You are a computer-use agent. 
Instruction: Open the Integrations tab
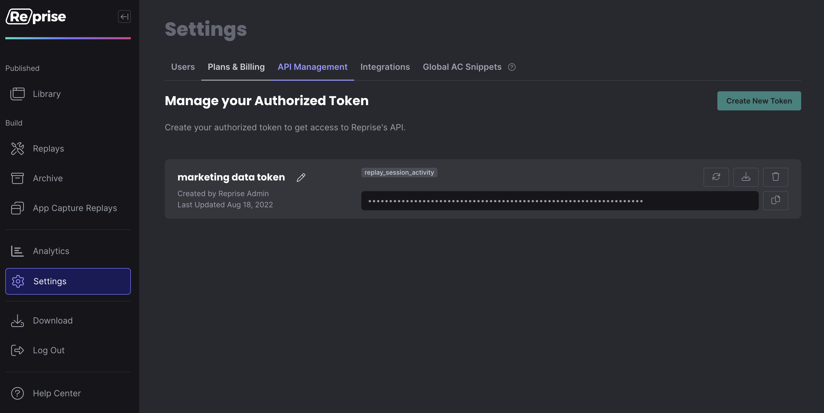click(385, 67)
